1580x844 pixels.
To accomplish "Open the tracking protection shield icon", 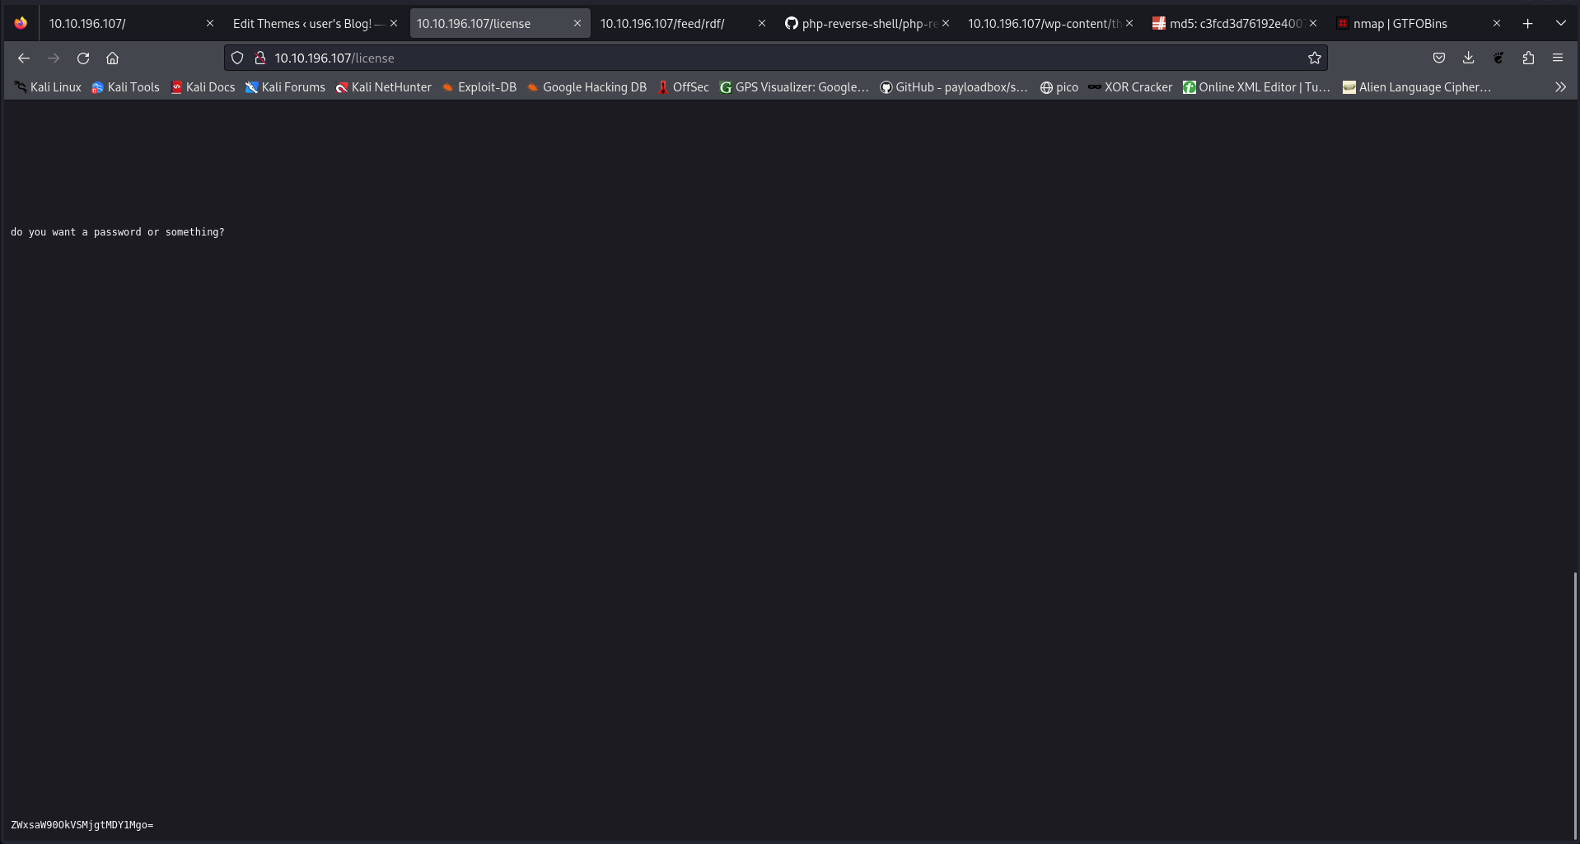I will pos(237,58).
